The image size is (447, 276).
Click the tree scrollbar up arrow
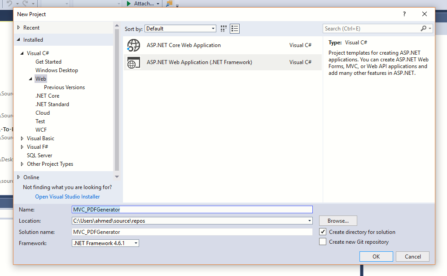[117, 26]
